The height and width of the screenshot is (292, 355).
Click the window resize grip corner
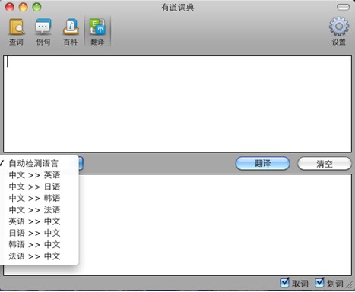(x=350, y=285)
